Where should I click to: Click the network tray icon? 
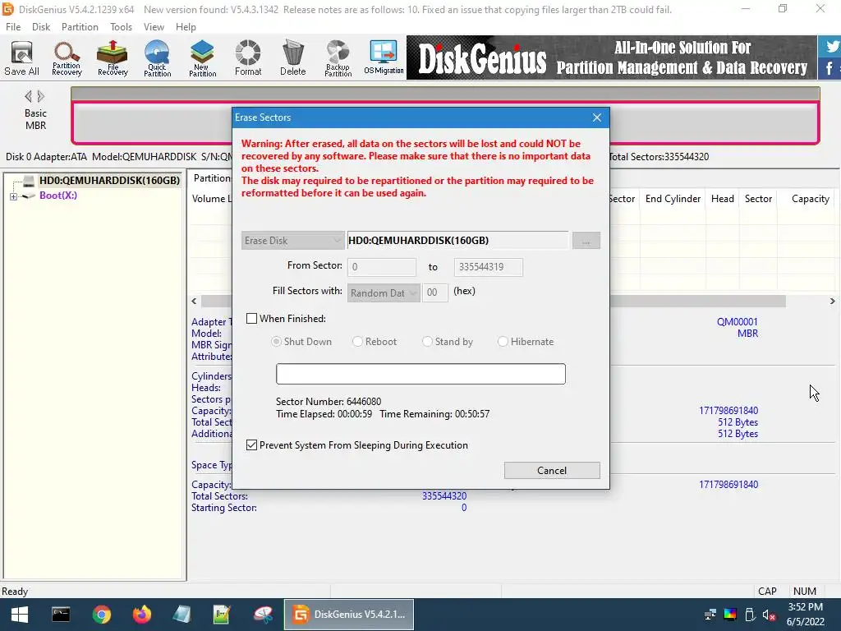710,615
